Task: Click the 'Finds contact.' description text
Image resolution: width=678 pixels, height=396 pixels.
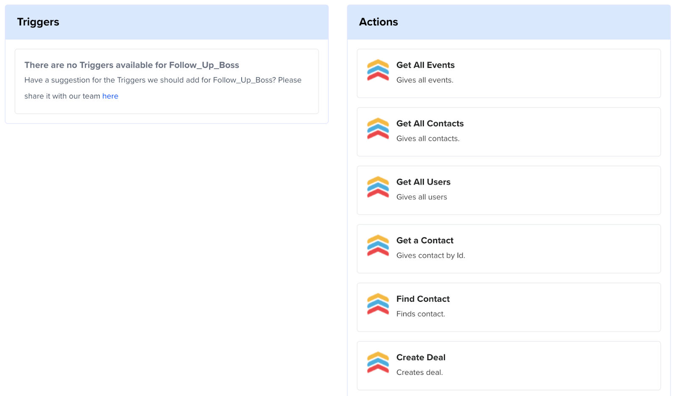Action: [x=420, y=314]
